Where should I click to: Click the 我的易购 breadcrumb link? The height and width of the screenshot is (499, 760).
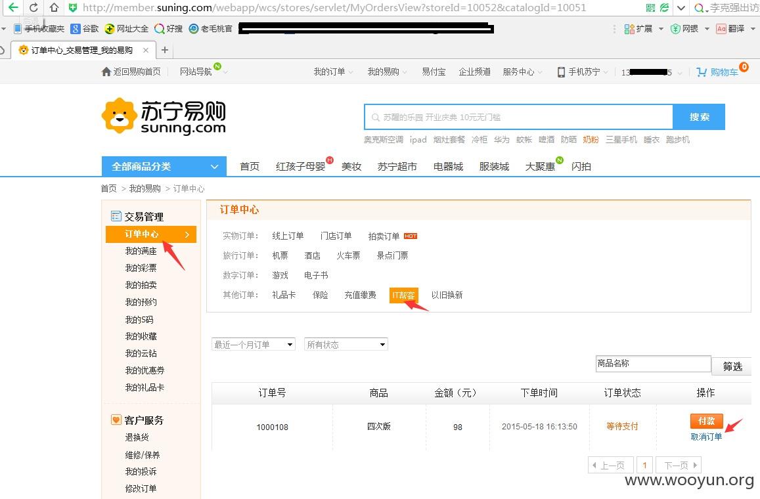click(x=145, y=188)
